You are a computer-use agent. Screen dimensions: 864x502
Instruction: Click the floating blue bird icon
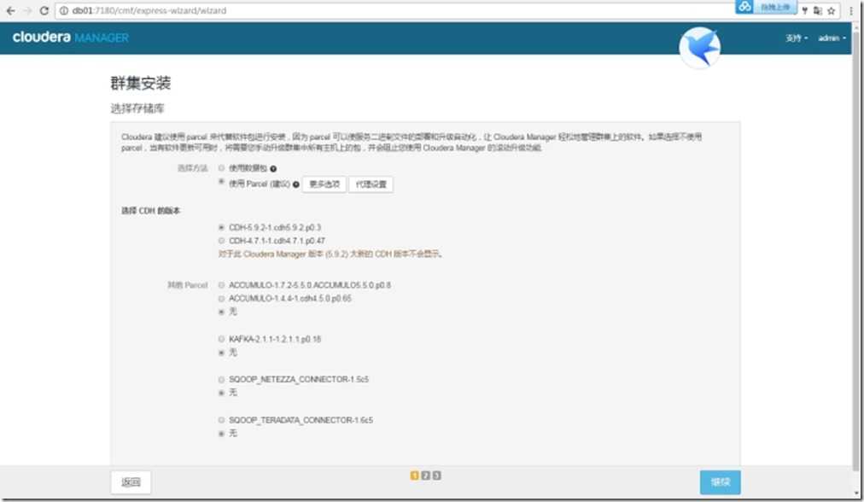click(x=700, y=48)
